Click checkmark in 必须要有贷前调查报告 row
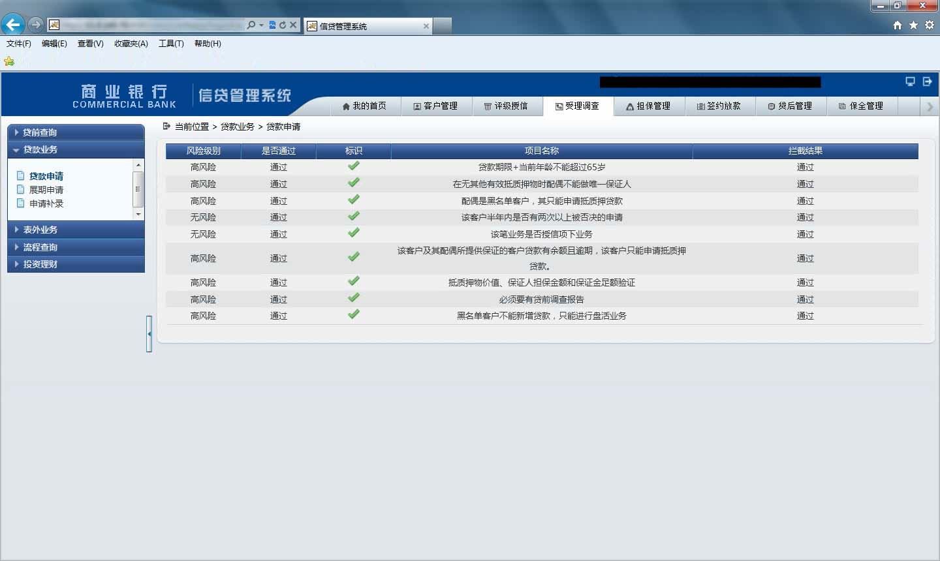The height and width of the screenshot is (561, 940). click(354, 297)
